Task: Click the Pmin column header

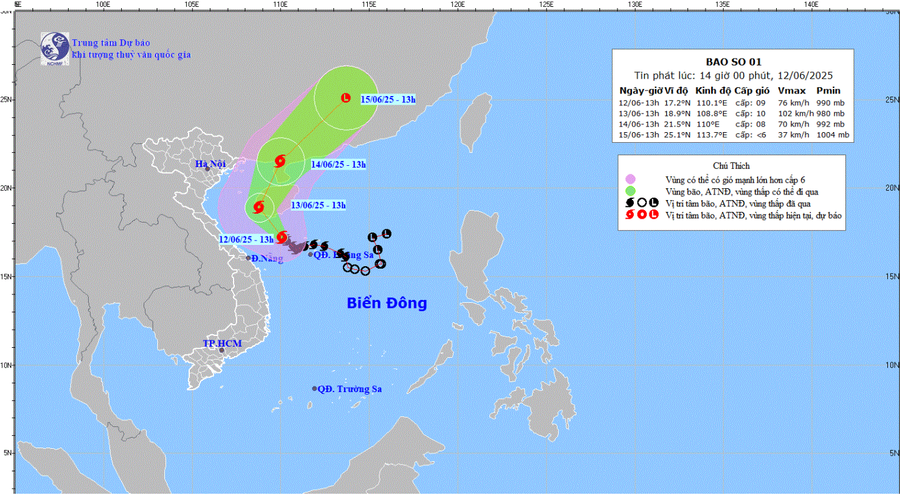Action: pos(829,90)
